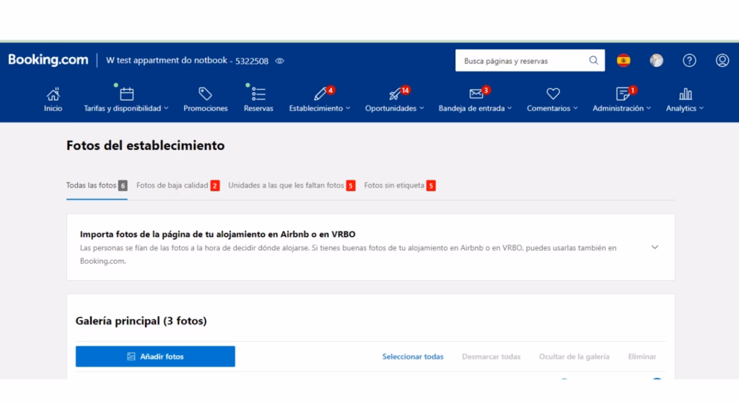Open the Spanish flag language selector
The image size is (739, 404).
tap(624, 61)
